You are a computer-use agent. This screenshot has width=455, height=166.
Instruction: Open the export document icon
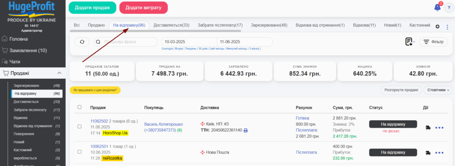point(409,42)
